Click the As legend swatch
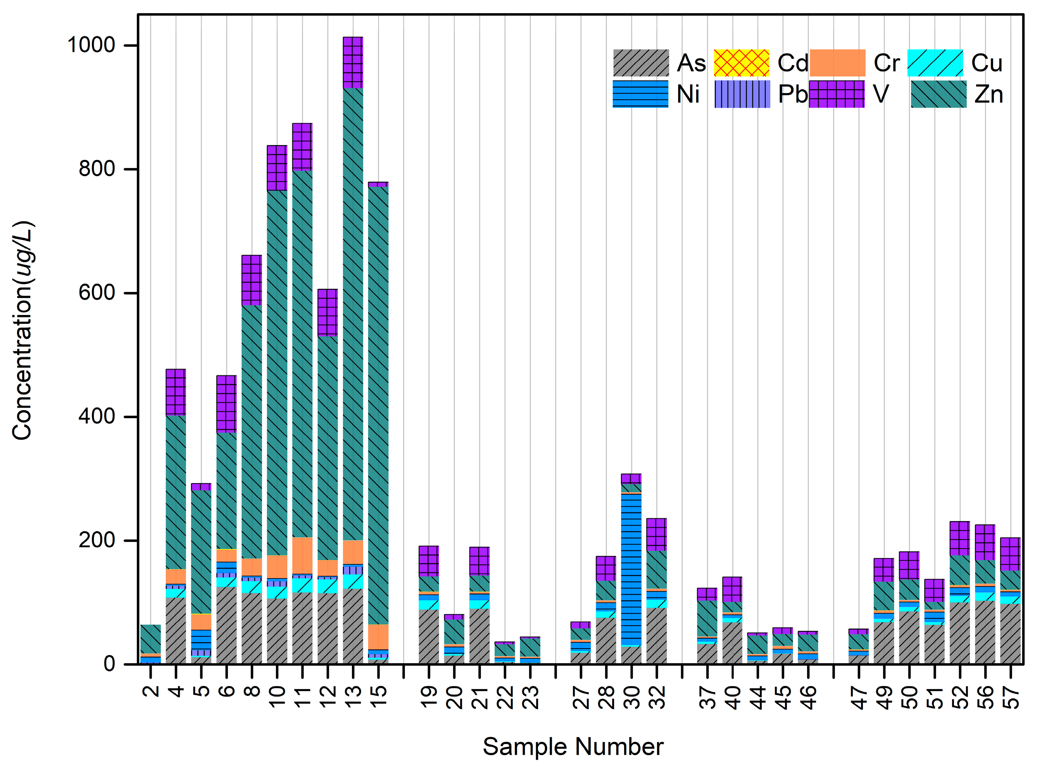This screenshot has width=1038, height=769. [x=641, y=63]
